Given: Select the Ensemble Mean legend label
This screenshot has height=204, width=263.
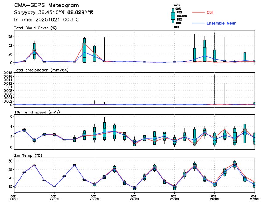Looking at the screenshot, I should click(x=221, y=23).
